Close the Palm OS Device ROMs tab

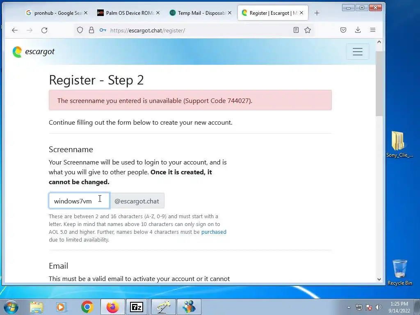[158, 13]
